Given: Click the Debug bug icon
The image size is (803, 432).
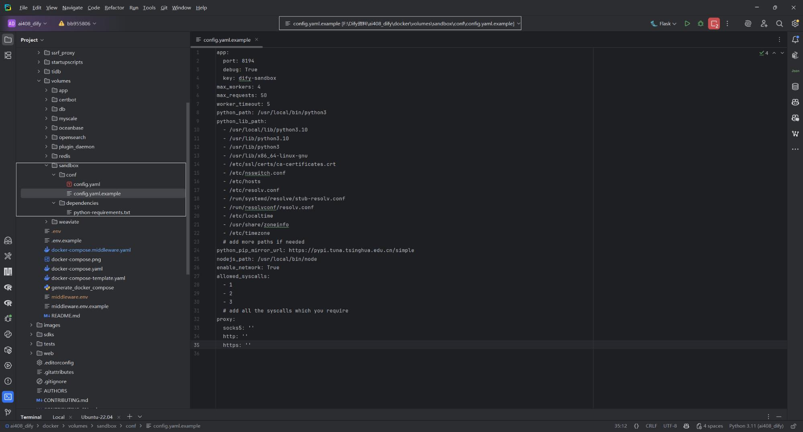Looking at the screenshot, I should click(x=701, y=24).
